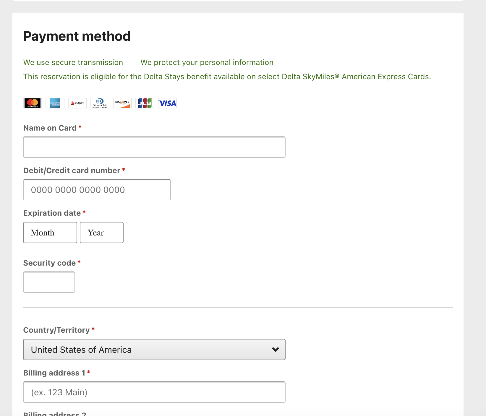Click "We use secure transmission" text
The image size is (486, 416).
[x=73, y=62]
